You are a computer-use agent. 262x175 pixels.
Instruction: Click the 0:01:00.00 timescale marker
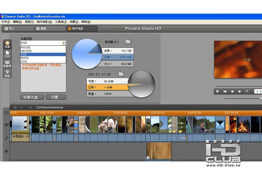pyautogui.click(x=231, y=113)
